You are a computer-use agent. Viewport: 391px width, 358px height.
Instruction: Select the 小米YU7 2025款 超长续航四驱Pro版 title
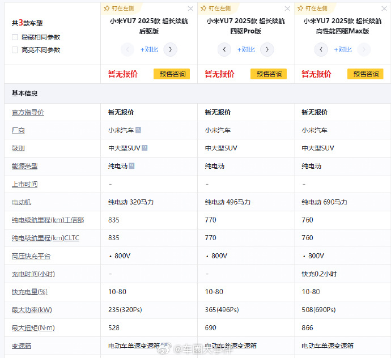click(245, 26)
